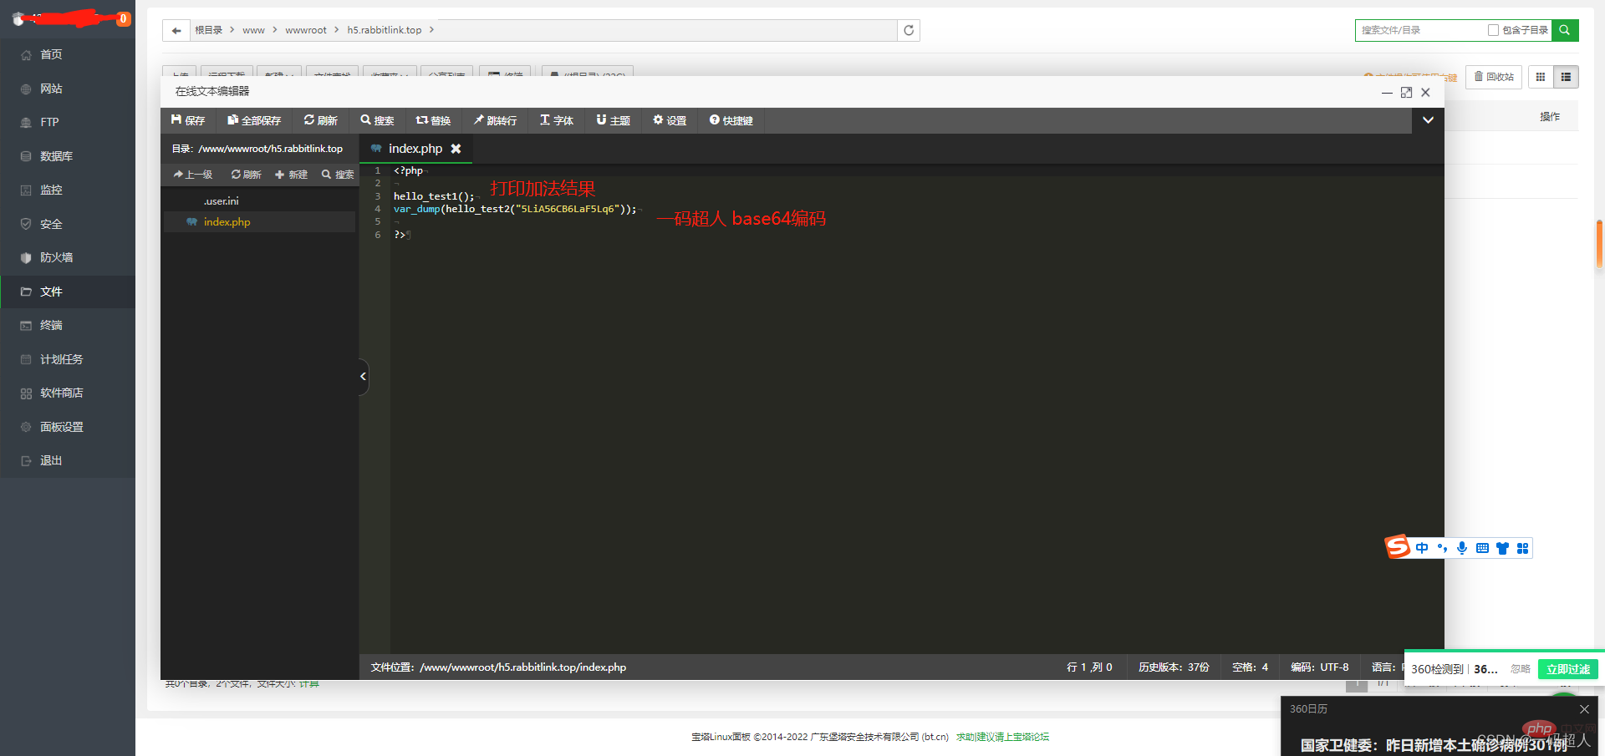Click 刷新 in the editor toolbar
The height and width of the screenshot is (756, 1605).
click(x=321, y=120)
